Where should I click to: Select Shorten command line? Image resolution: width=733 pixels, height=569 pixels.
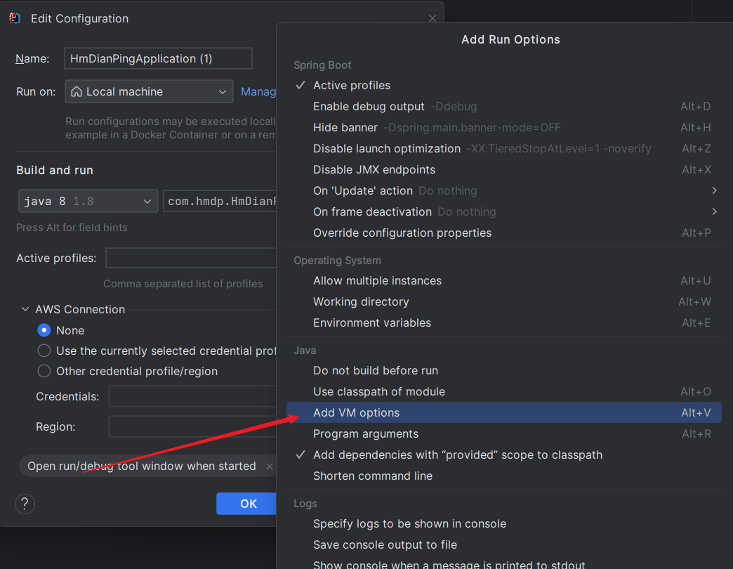point(504,476)
